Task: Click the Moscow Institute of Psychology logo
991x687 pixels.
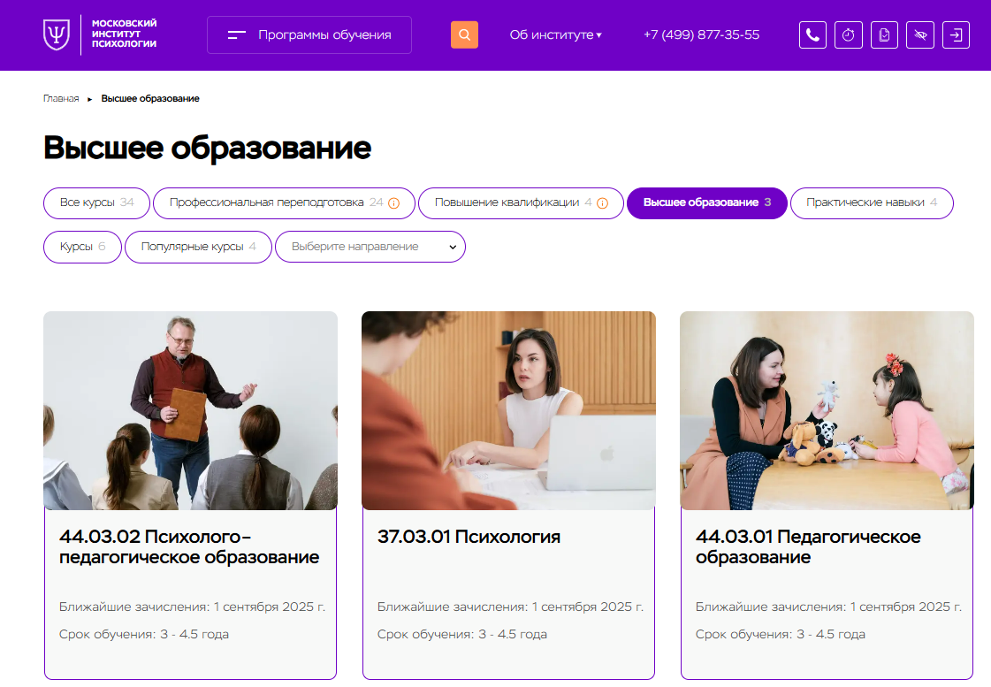Action: coord(100,34)
